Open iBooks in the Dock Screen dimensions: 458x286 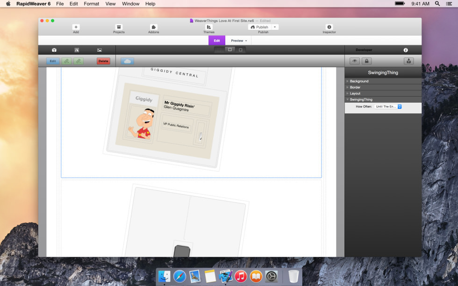click(x=256, y=276)
